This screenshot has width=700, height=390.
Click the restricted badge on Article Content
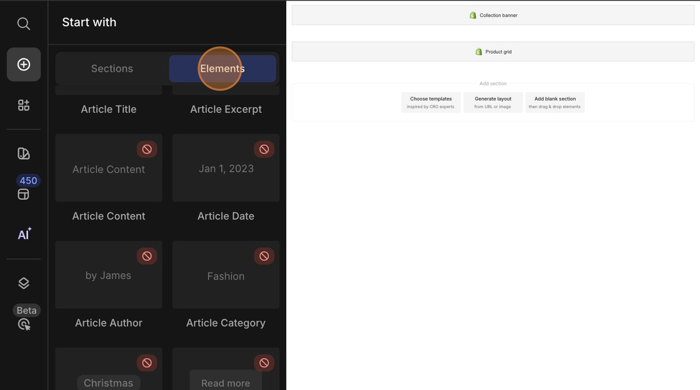click(147, 149)
